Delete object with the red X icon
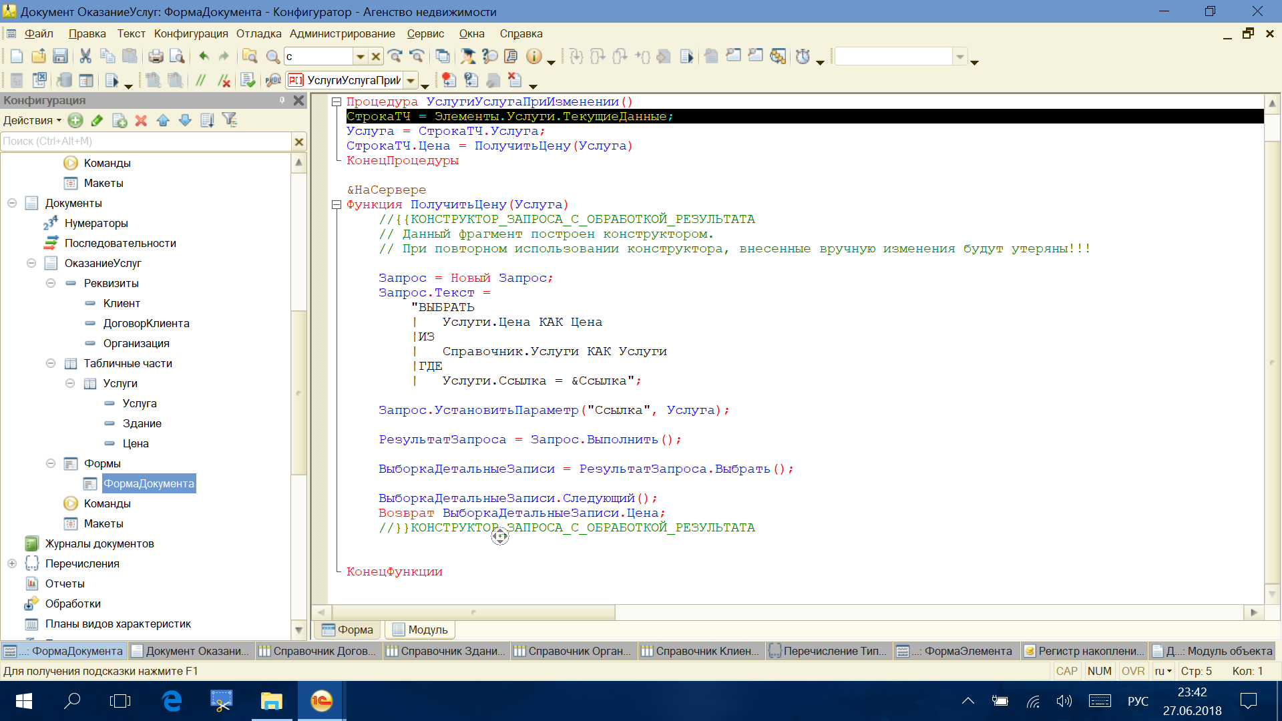 click(x=141, y=120)
